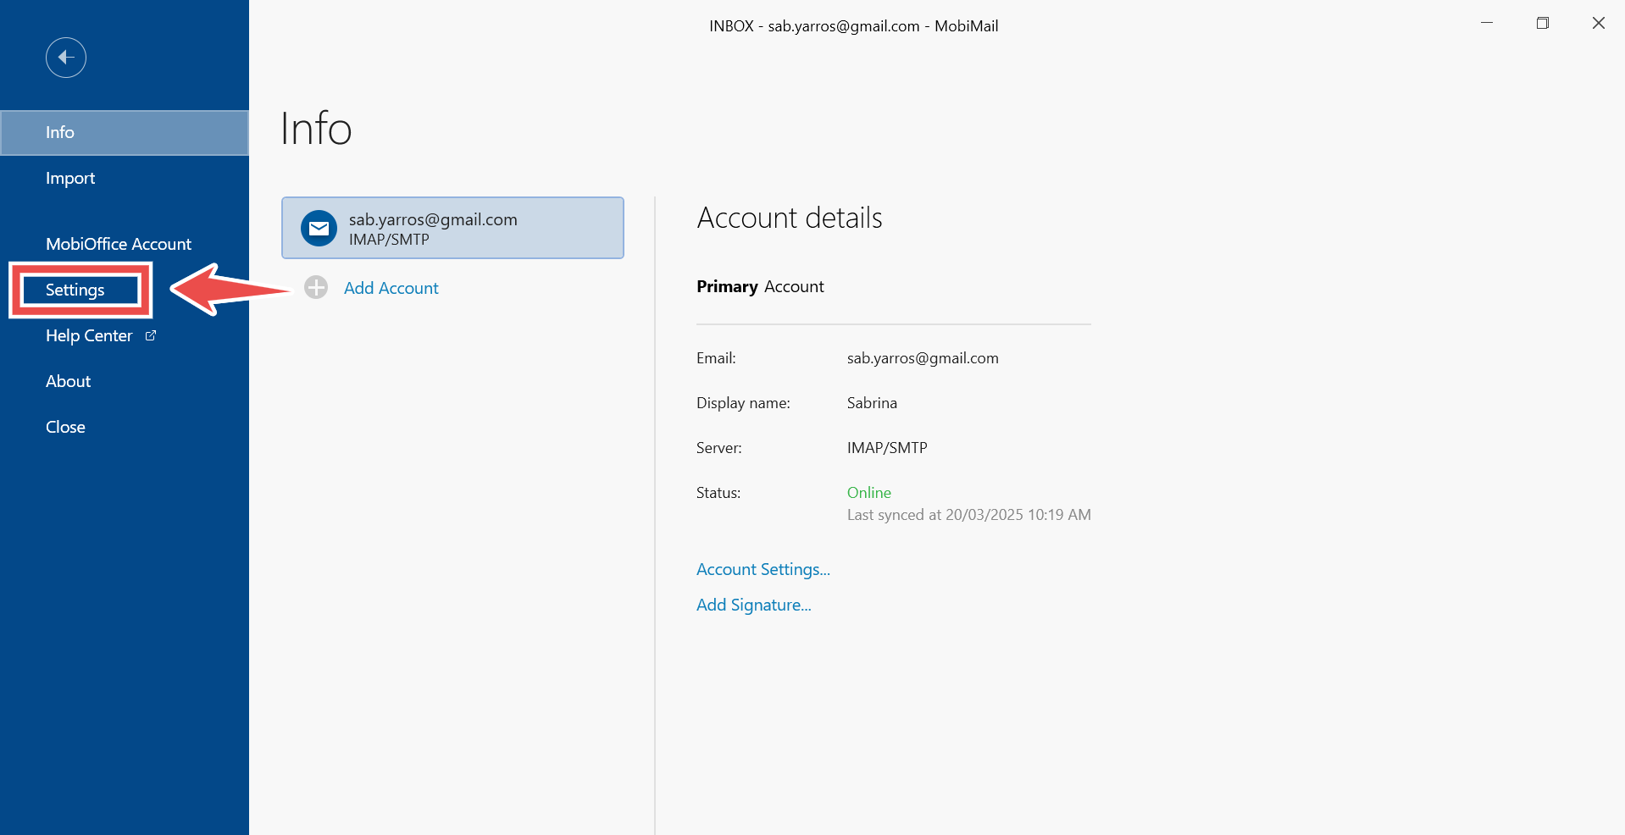Click the Add Account link
The width and height of the screenshot is (1625, 835).
click(x=391, y=288)
